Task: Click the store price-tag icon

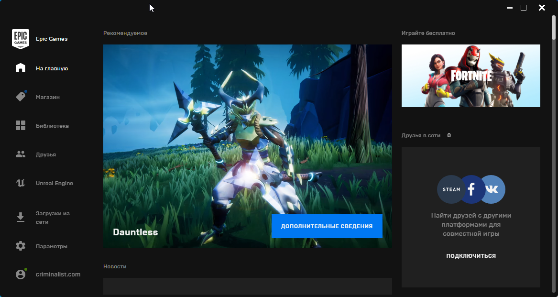Action: (21, 97)
